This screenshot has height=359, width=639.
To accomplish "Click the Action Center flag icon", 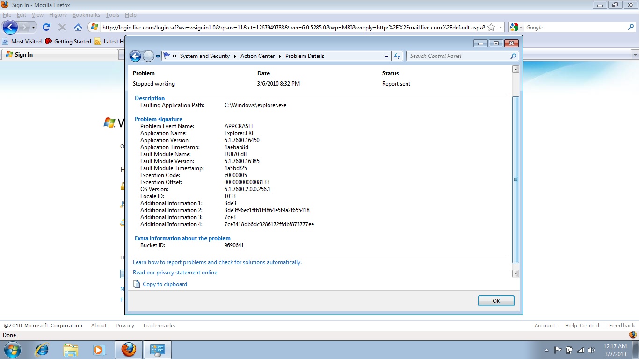I will coord(167,56).
